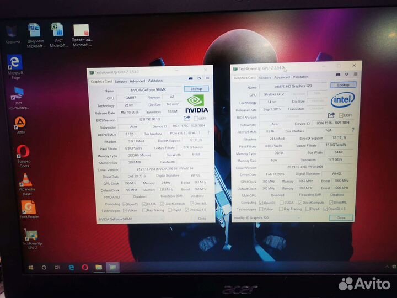Launch Opera browser desktop shortcut
The image size is (397, 298).
tap(24, 156)
